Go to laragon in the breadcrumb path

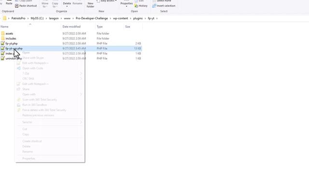[x=54, y=18]
